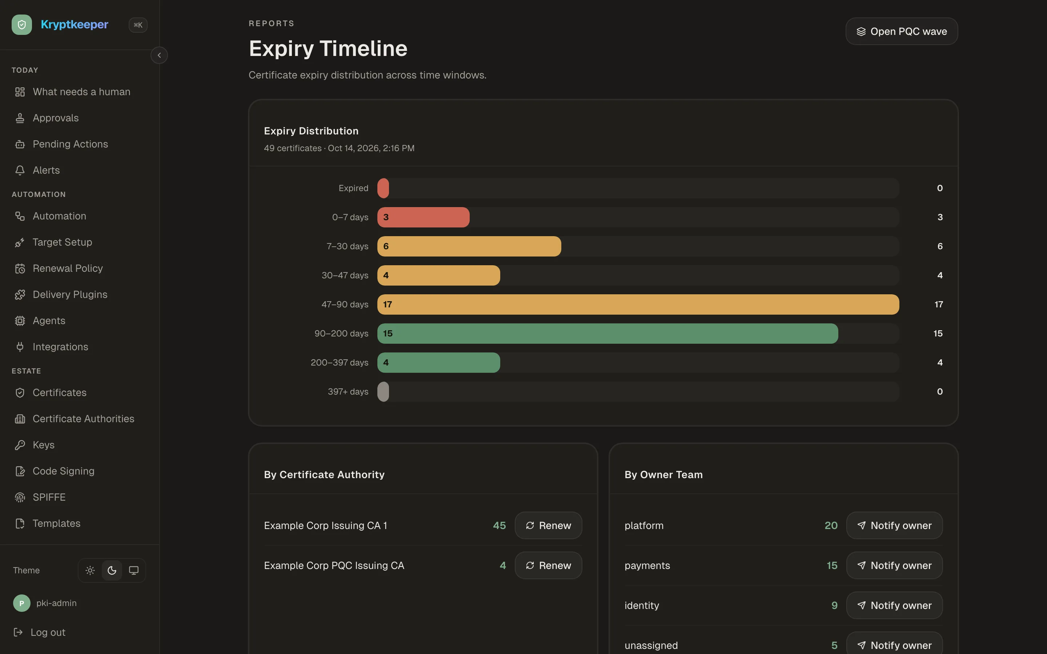Screen dimensions: 1047x654
Task: Click the Code Signing file icon
Action: pos(20,471)
